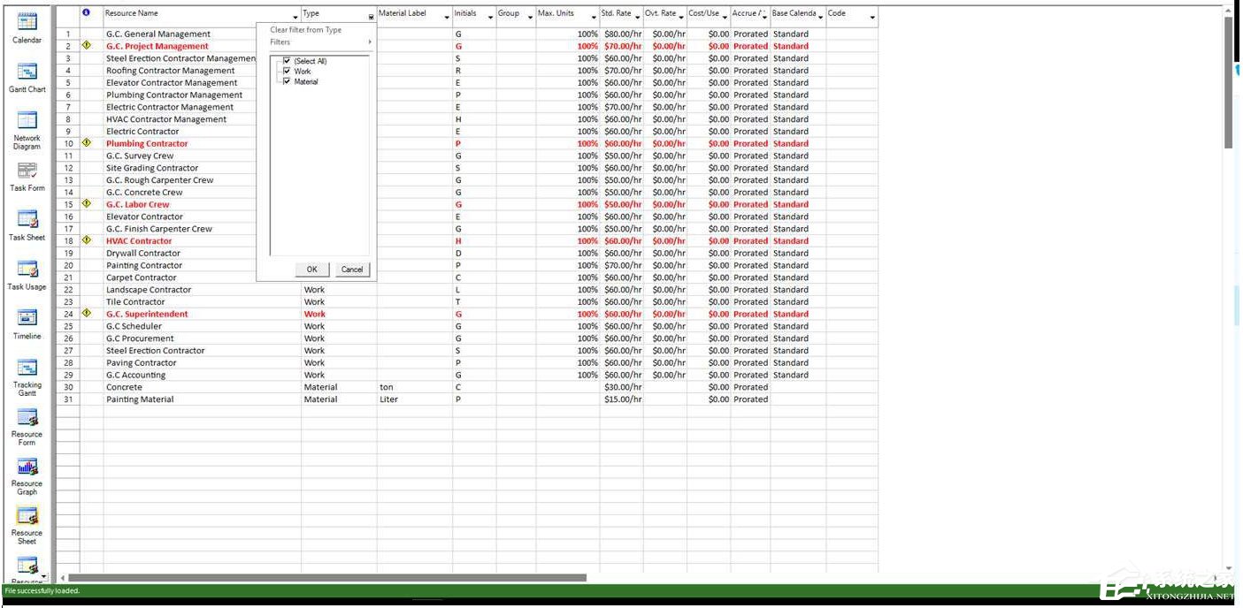The height and width of the screenshot is (608, 1243).
Task: Select row header number 31
Action: click(68, 399)
